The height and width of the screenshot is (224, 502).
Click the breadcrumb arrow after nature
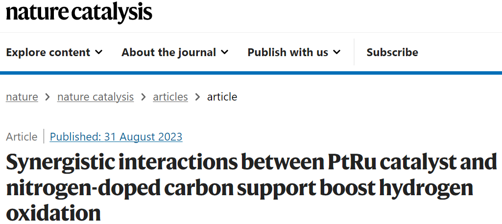[x=48, y=97]
